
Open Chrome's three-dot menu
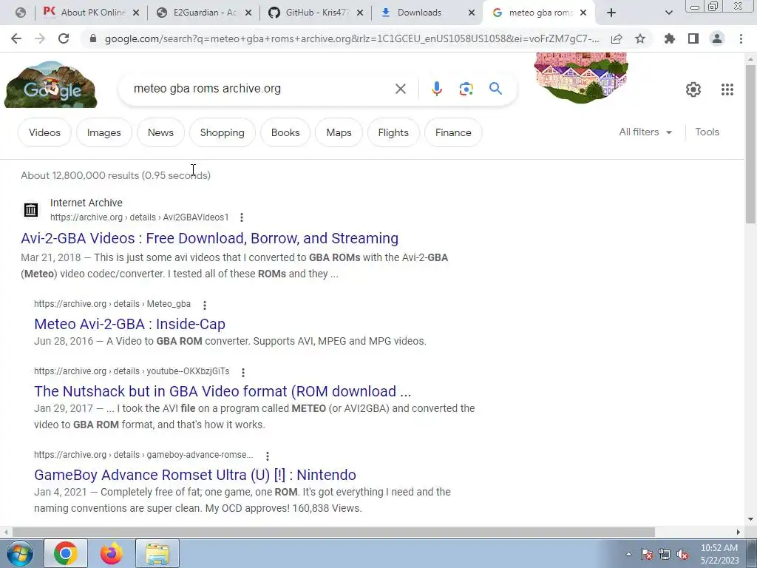(741, 38)
